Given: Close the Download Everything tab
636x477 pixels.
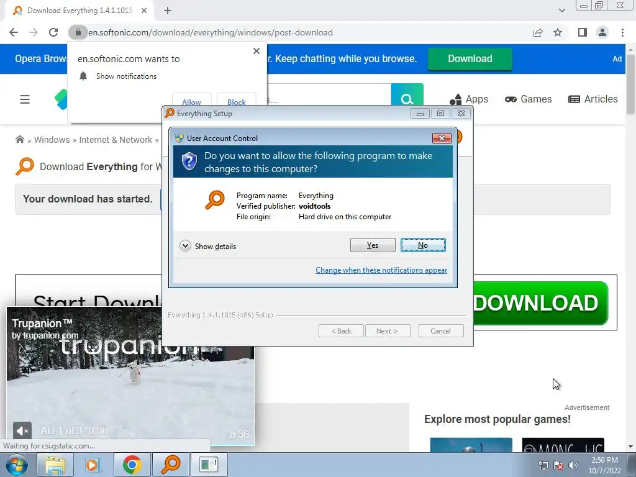Looking at the screenshot, I should (x=144, y=11).
